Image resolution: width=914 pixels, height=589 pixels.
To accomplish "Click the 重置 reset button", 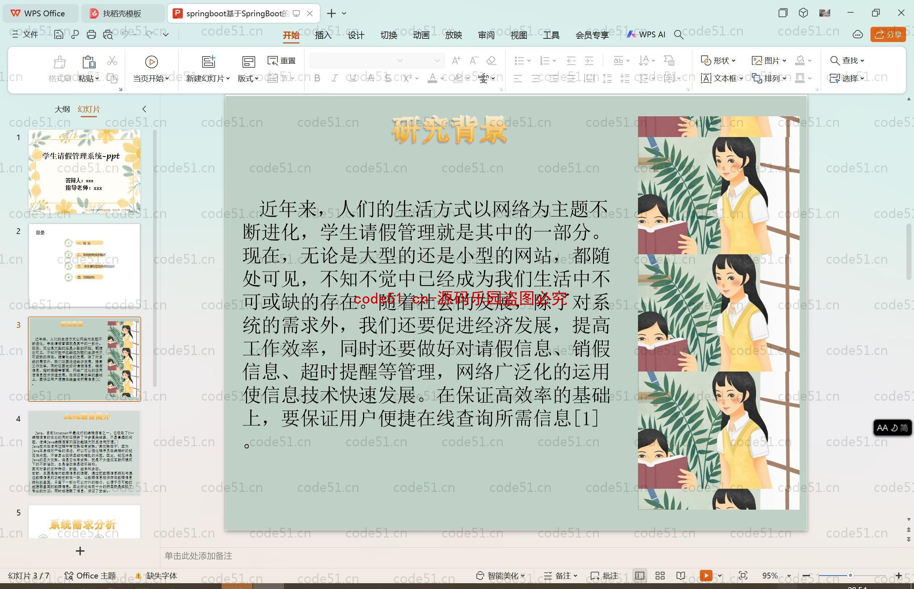I will click(x=282, y=60).
